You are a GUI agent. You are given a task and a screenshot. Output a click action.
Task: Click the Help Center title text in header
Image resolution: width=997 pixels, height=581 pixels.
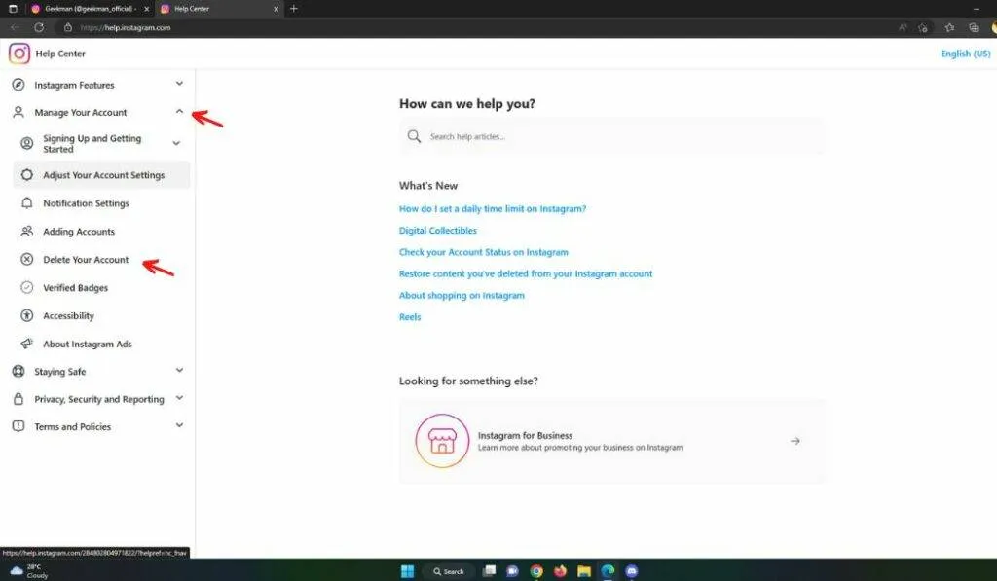pos(60,54)
